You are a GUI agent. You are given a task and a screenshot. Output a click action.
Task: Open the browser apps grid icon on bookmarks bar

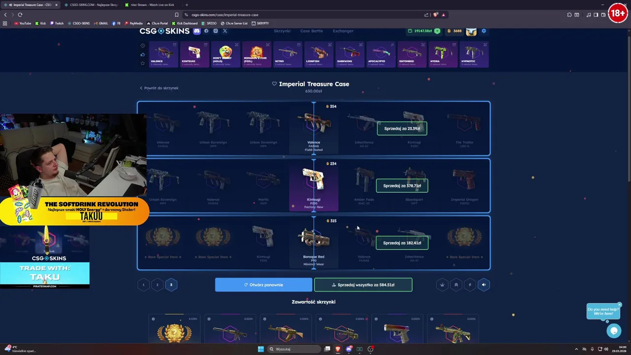[5, 23]
